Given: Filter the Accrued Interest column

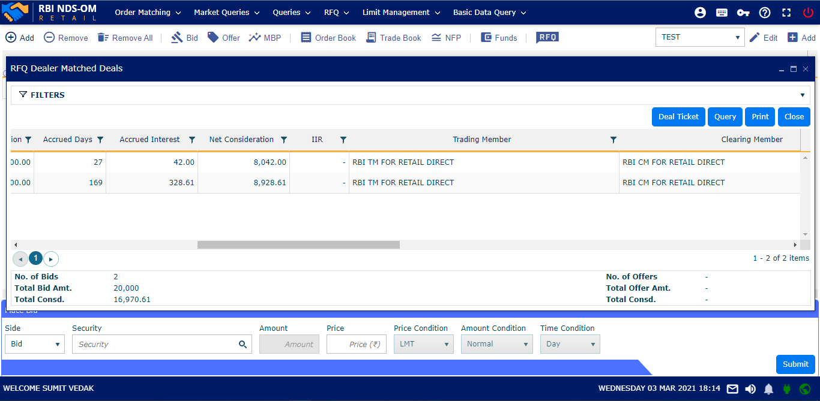Looking at the screenshot, I should 192,140.
